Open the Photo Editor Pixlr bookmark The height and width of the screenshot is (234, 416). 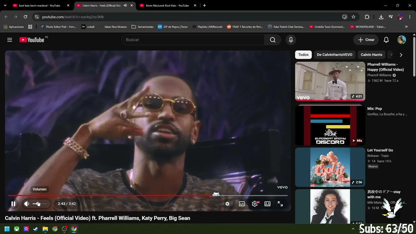58,27
